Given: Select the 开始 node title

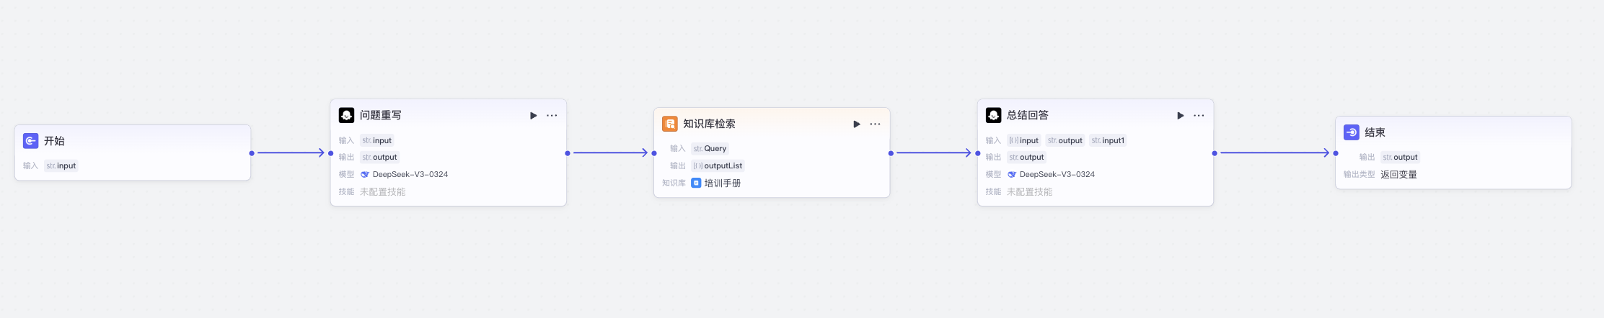Looking at the screenshot, I should click(x=54, y=141).
